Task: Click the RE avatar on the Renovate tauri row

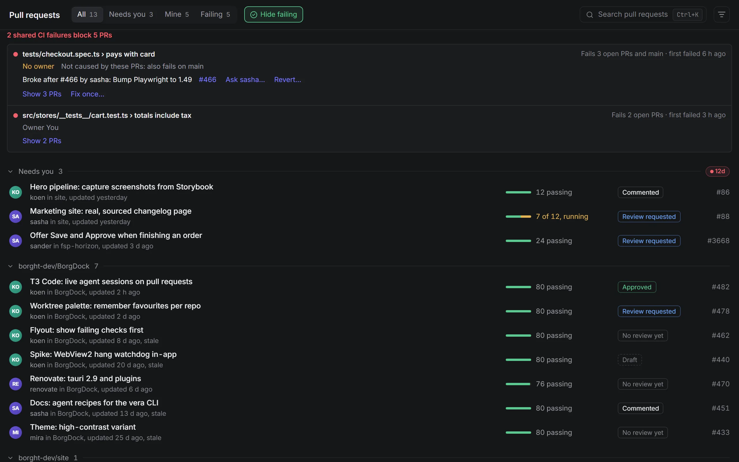Action: (16, 384)
